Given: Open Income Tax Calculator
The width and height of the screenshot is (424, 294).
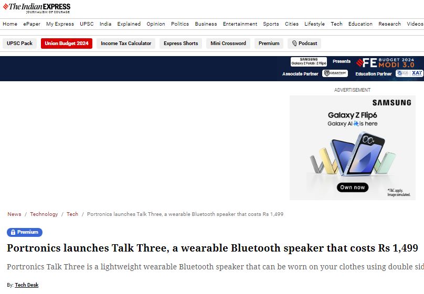Looking at the screenshot, I should point(126,43).
